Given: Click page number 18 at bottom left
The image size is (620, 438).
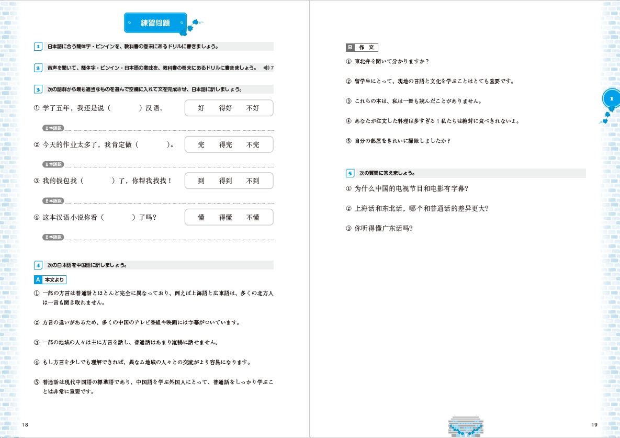Looking at the screenshot, I should [x=26, y=424].
